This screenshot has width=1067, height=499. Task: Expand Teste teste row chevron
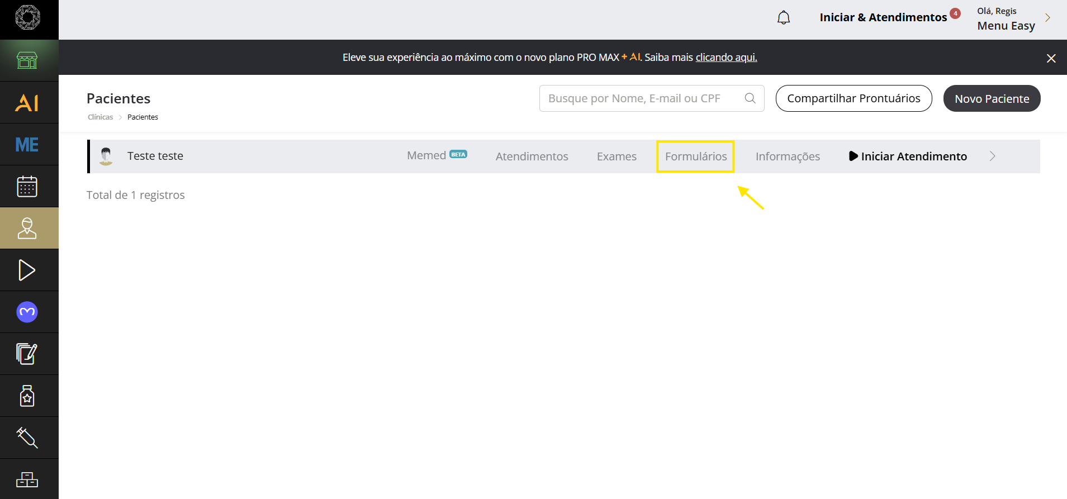coord(993,156)
